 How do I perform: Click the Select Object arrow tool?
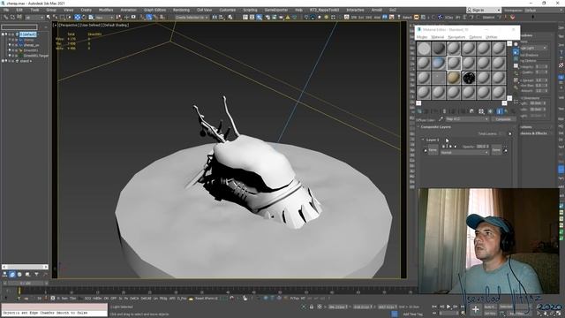tap(49, 18)
